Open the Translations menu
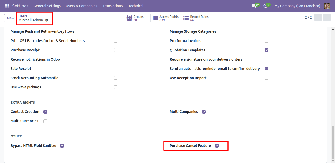Image resolution: width=335 pixels, height=163 pixels. pos(113,6)
